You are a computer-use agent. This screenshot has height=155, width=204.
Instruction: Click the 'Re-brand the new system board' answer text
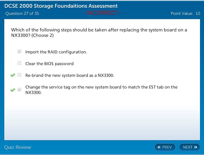coord(70,75)
